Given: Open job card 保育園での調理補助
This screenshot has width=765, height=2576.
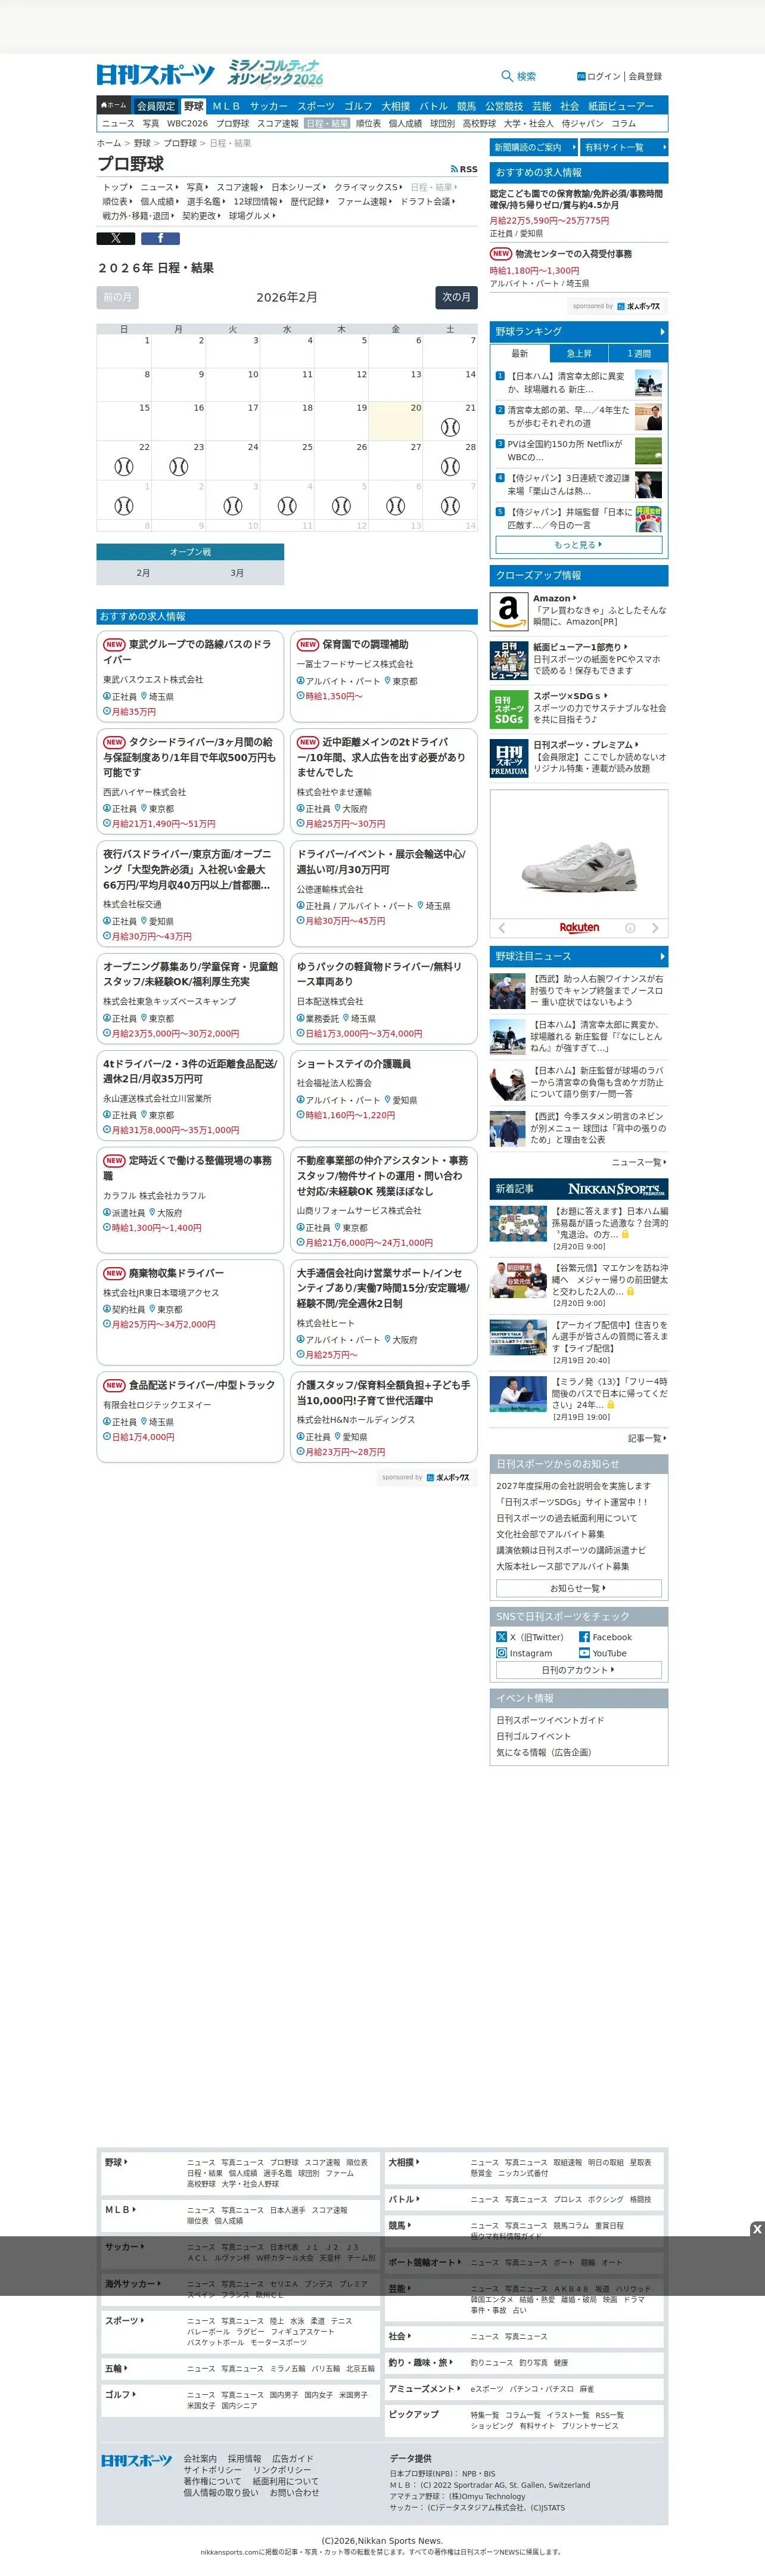Looking at the screenshot, I should [383, 676].
